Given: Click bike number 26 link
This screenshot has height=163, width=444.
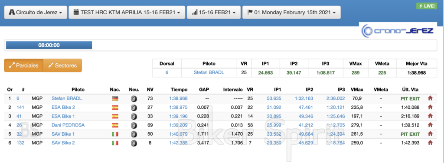Looking at the screenshot, I should [x=19, y=125].
